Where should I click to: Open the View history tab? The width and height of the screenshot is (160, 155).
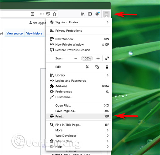point(34,33)
